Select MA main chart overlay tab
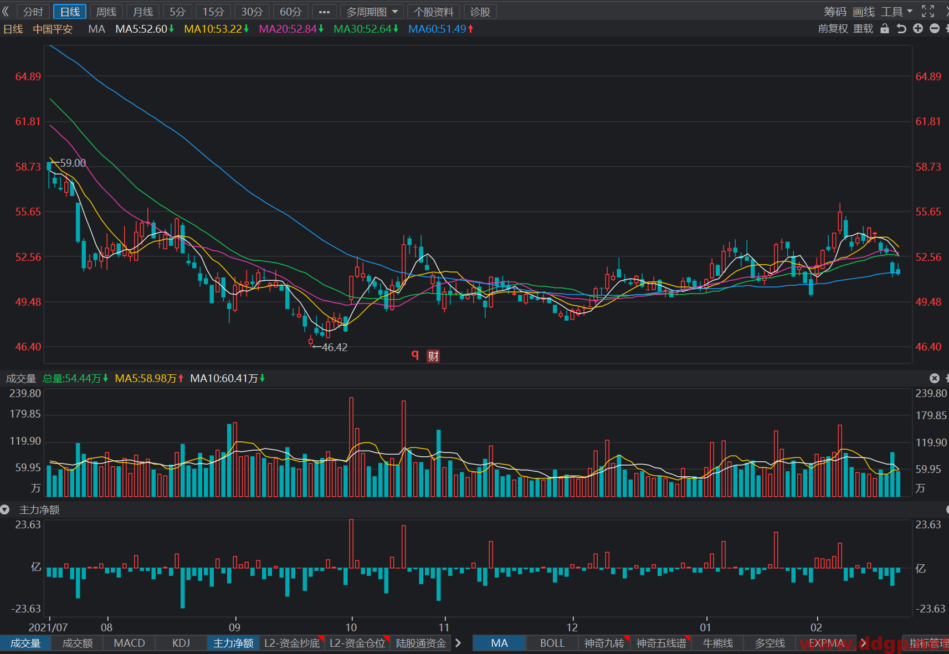The image size is (949, 654). (499, 643)
